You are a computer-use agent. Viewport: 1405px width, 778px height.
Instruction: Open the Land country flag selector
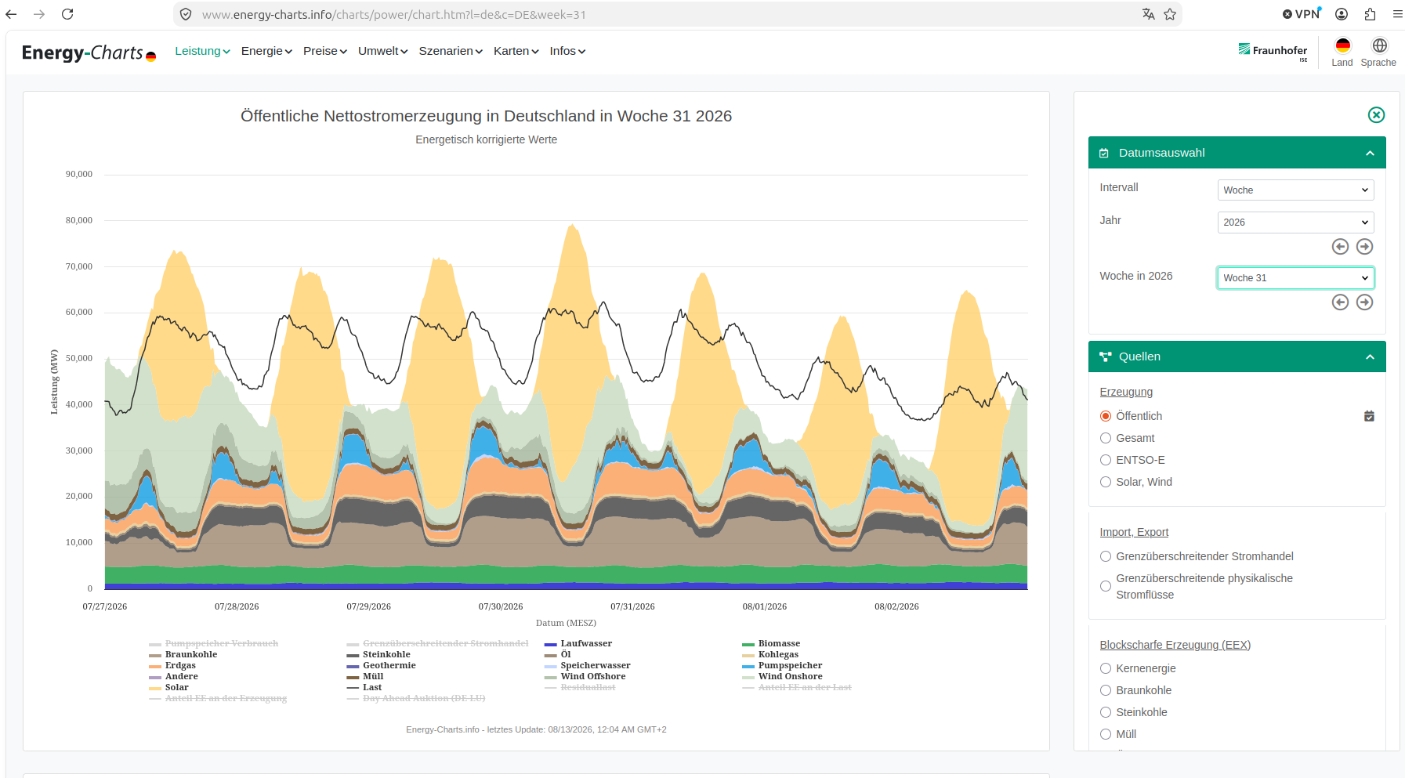(1342, 52)
